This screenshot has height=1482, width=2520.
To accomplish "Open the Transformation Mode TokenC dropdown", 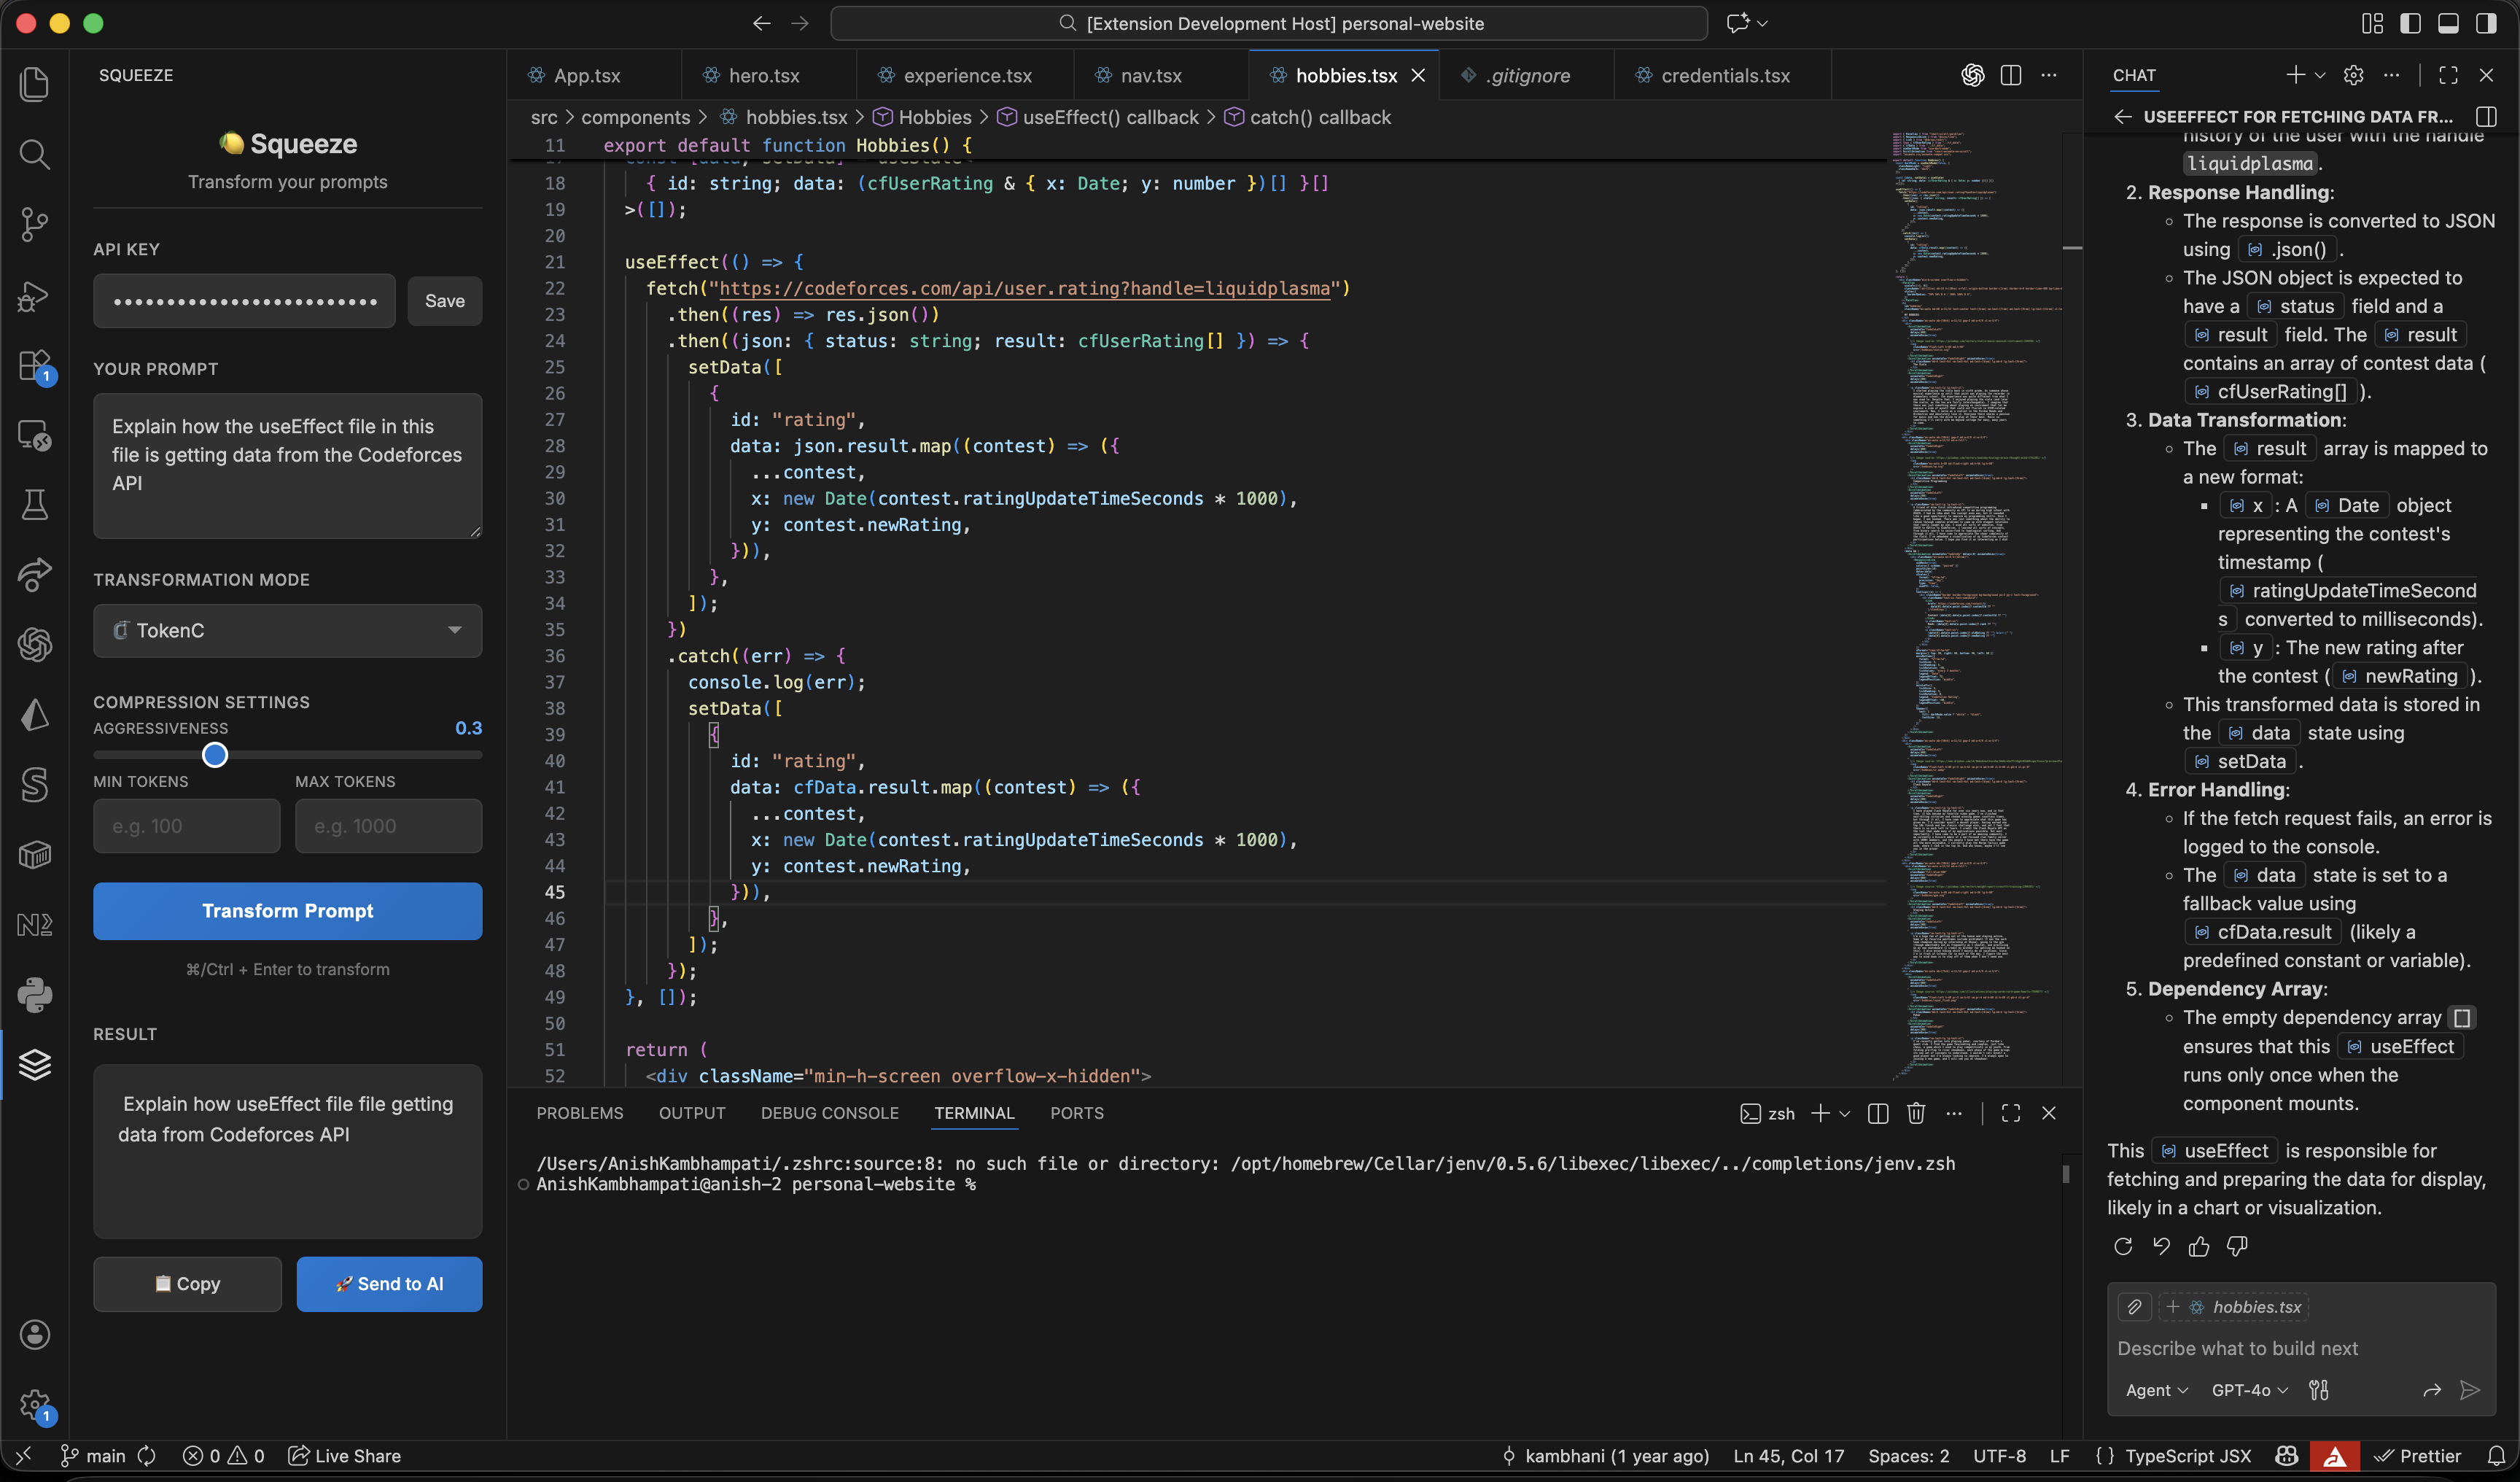I will click(x=287, y=630).
